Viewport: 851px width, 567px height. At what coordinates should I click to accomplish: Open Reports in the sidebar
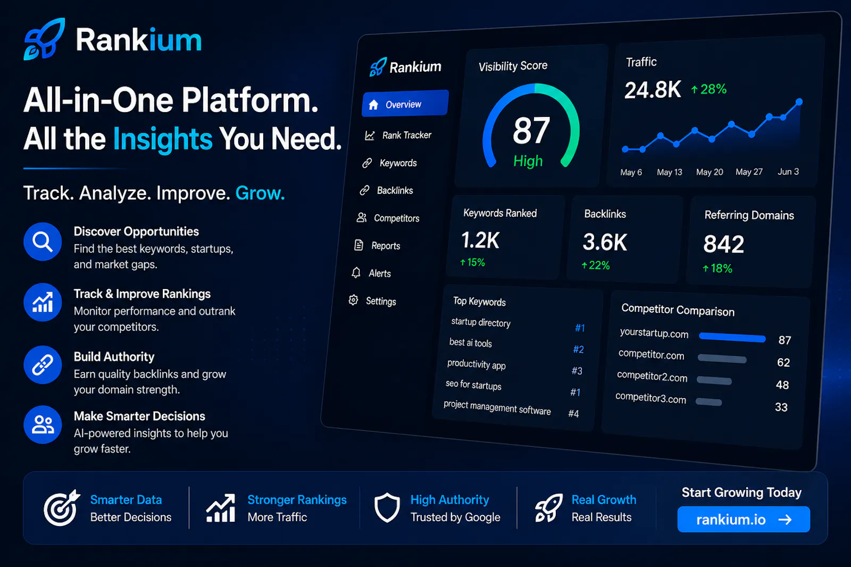click(377, 246)
